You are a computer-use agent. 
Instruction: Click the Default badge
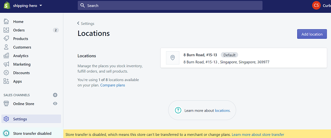coord(229,55)
